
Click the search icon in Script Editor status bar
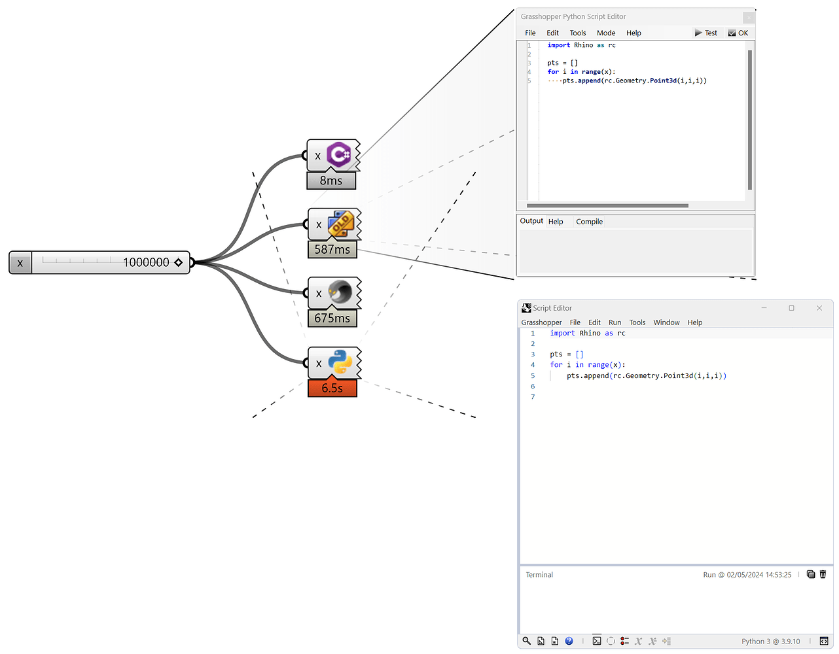(526, 641)
